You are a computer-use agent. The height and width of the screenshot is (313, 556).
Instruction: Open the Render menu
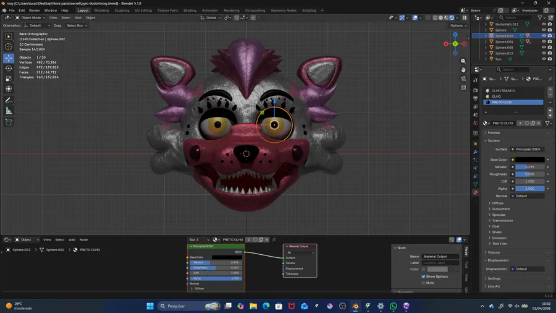(35, 11)
